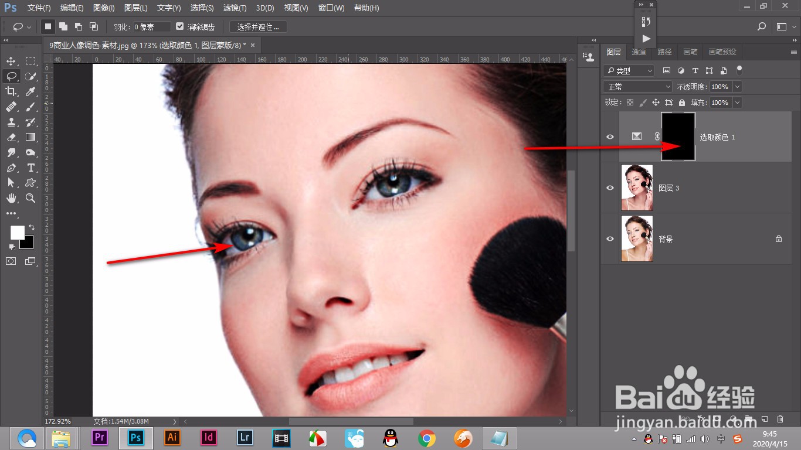Select the Zoom tool
This screenshot has height=450, width=801.
coord(30,198)
